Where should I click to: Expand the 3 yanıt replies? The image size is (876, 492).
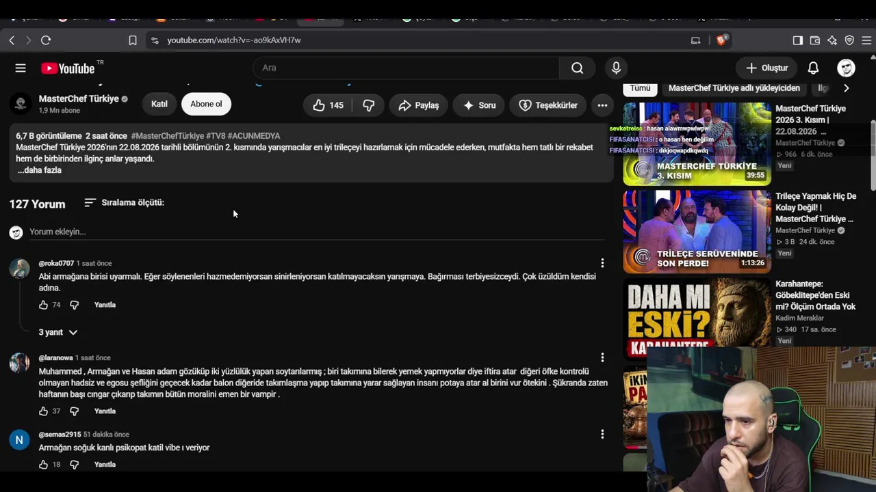[x=58, y=332]
